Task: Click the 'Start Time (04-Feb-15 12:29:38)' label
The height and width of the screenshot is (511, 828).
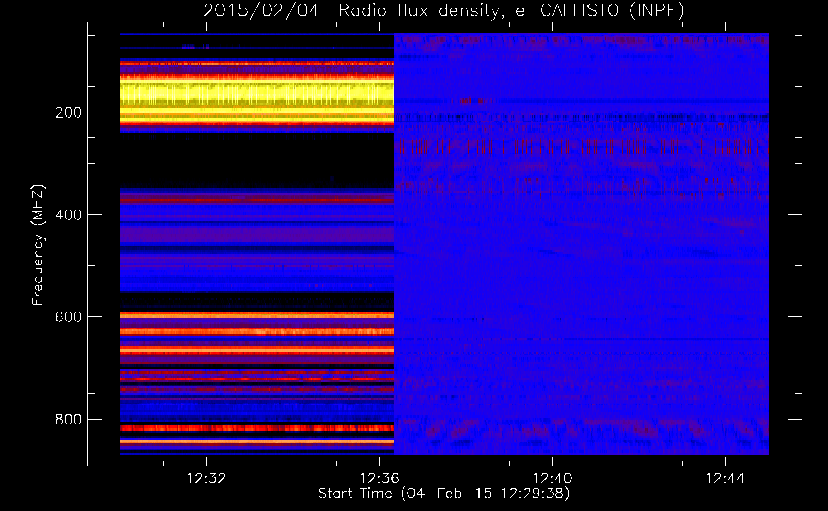Action: point(444,494)
